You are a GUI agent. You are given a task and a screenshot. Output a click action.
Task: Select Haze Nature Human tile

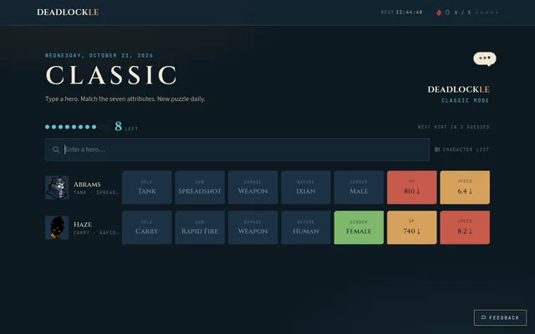(306, 227)
